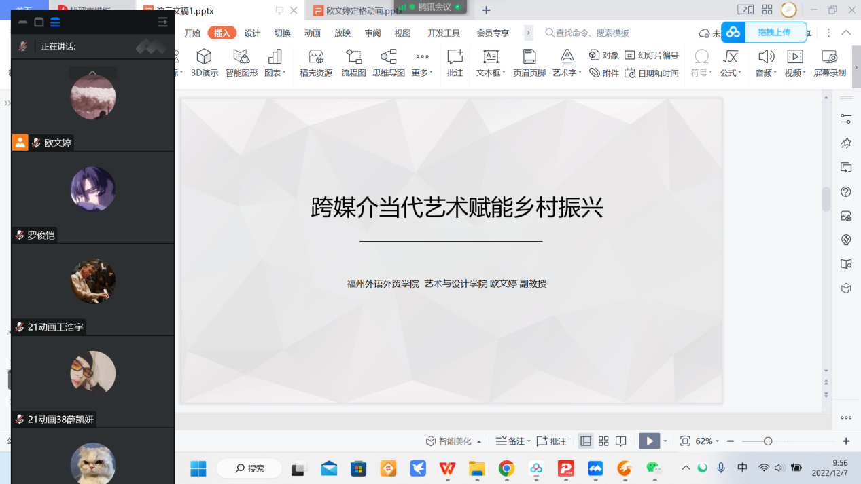The image size is (861, 484).
Task: Insert a 3D演示 model
Action: click(x=204, y=63)
